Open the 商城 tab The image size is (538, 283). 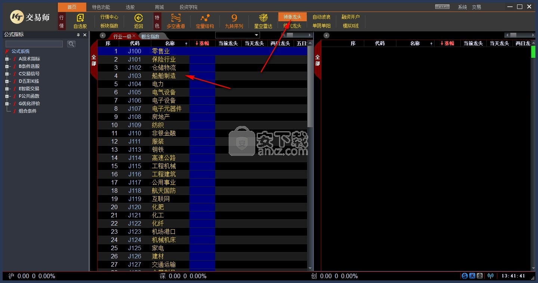coord(160,7)
